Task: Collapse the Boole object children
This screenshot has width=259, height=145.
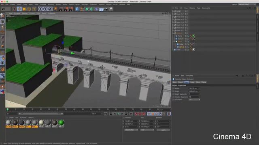Action: tap(174, 41)
